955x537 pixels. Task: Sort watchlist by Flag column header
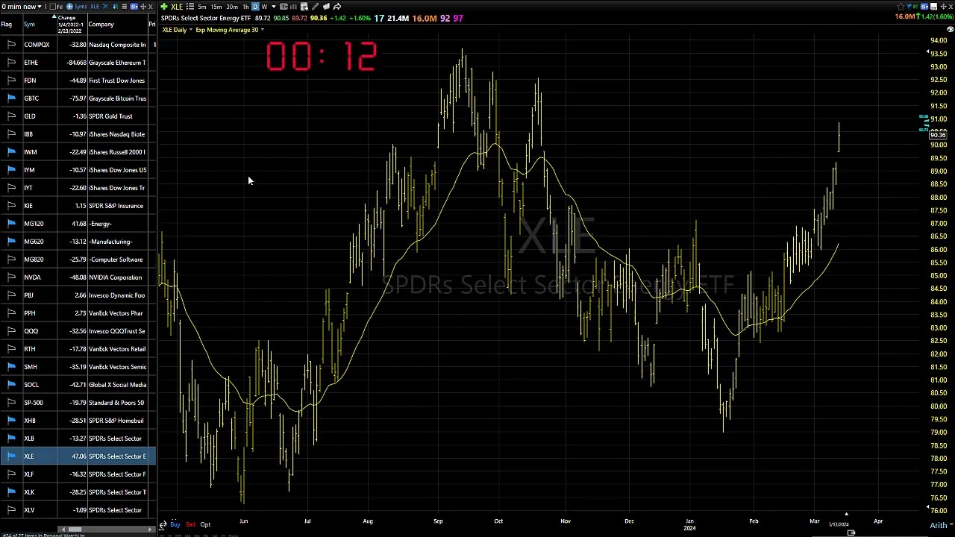pyautogui.click(x=6, y=25)
